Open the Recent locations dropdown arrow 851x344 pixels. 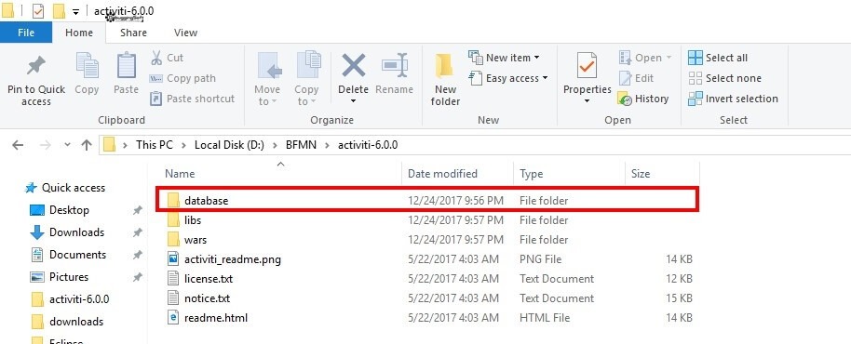click(x=67, y=145)
